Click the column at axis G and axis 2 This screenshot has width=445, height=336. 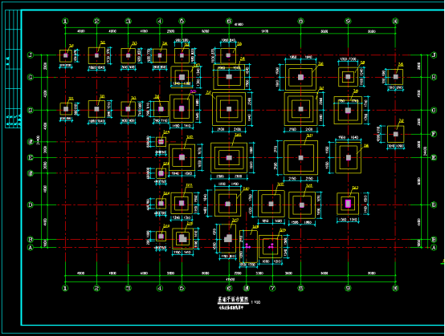[96, 109]
